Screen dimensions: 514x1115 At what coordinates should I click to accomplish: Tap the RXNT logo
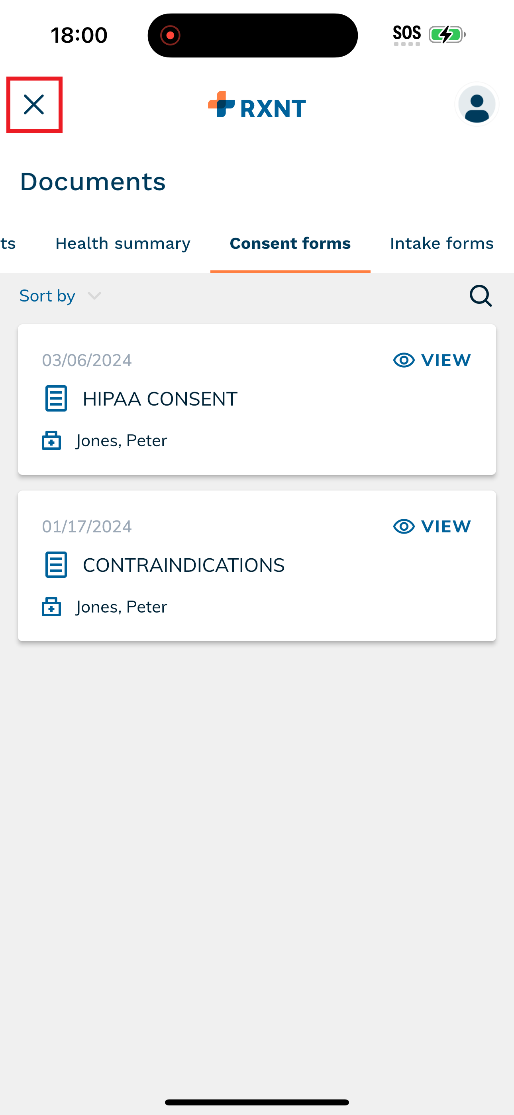point(257,105)
